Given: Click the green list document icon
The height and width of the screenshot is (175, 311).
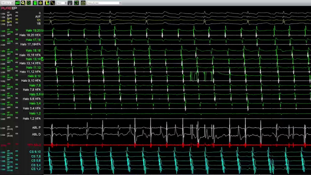Looking at the screenshot, I should point(35,3).
